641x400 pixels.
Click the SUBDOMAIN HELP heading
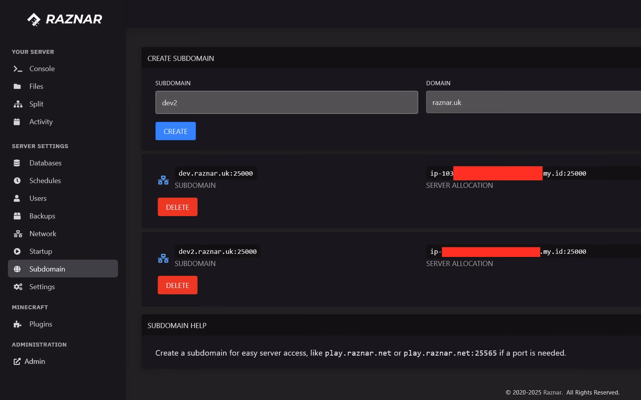point(177,326)
